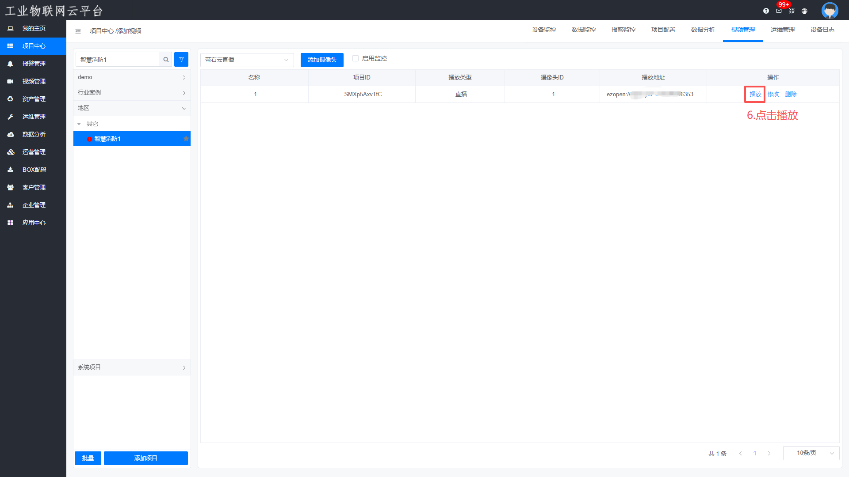Open the 10条/页 page size dropdown
This screenshot has width=849, height=477.
pos(811,453)
